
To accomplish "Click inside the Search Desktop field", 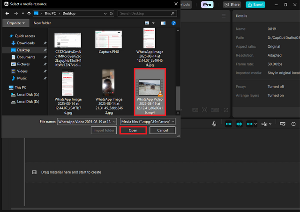I will click(x=147, y=14).
